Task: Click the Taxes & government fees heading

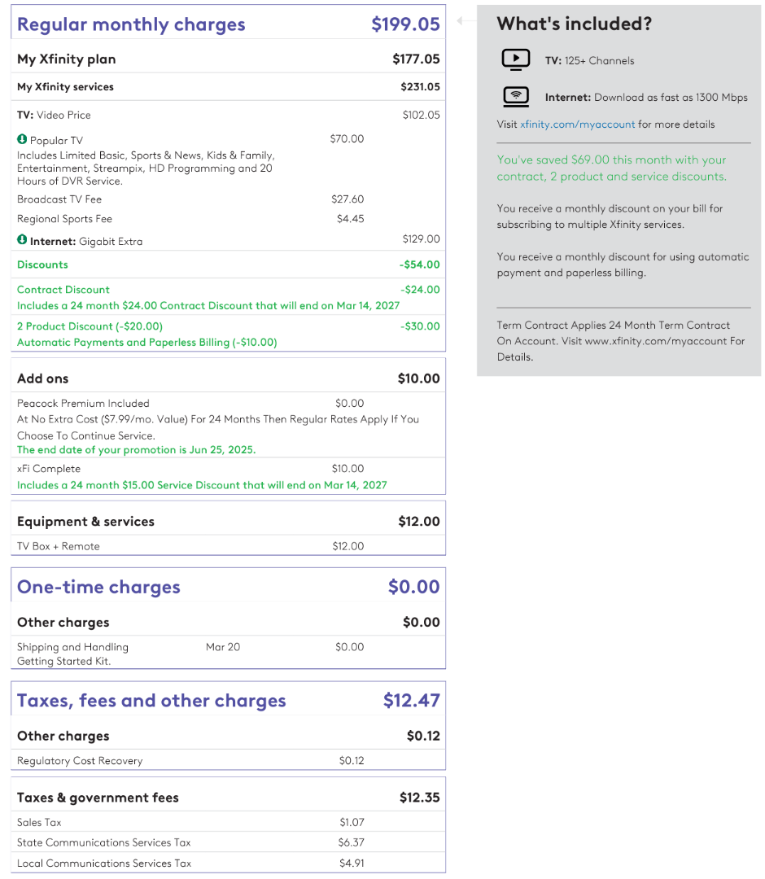Action: click(98, 798)
